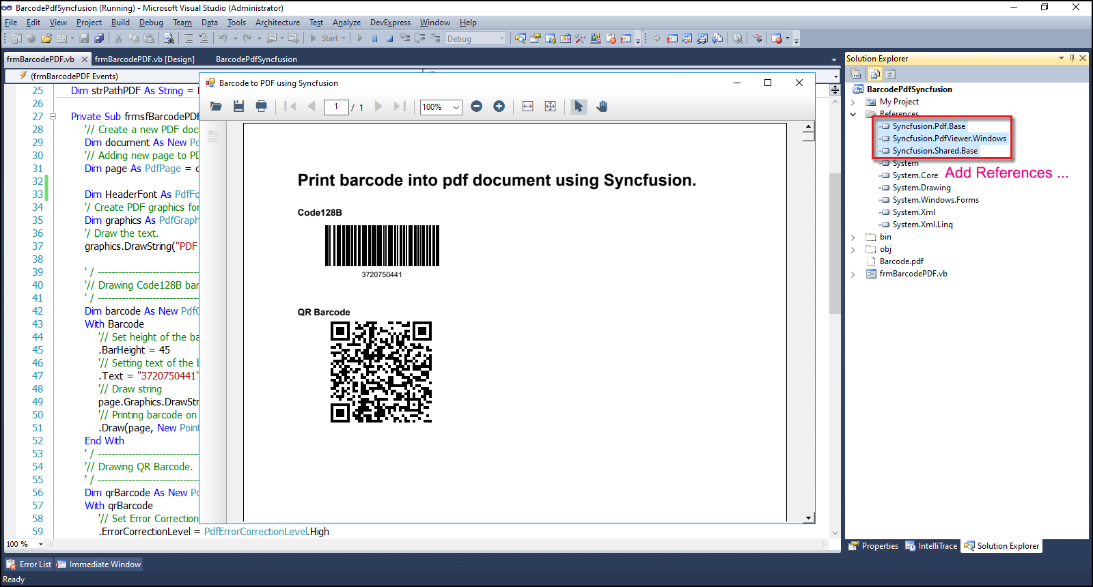Open the Error List tab
The image size is (1093, 587).
[x=29, y=564]
